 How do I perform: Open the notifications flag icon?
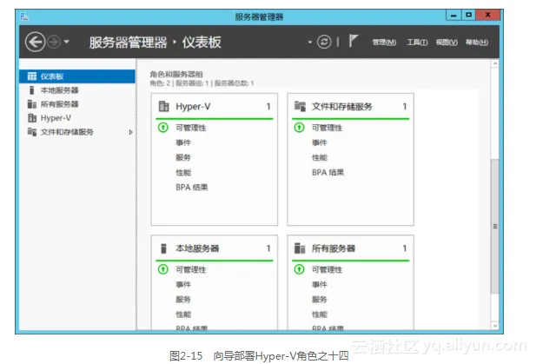(353, 41)
